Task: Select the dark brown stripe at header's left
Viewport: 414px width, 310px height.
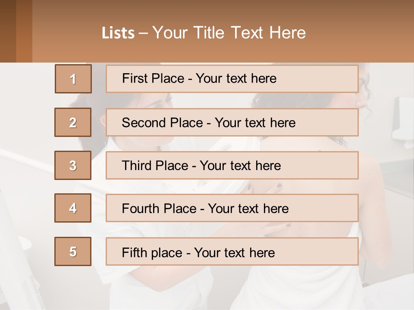Action: click(8, 31)
